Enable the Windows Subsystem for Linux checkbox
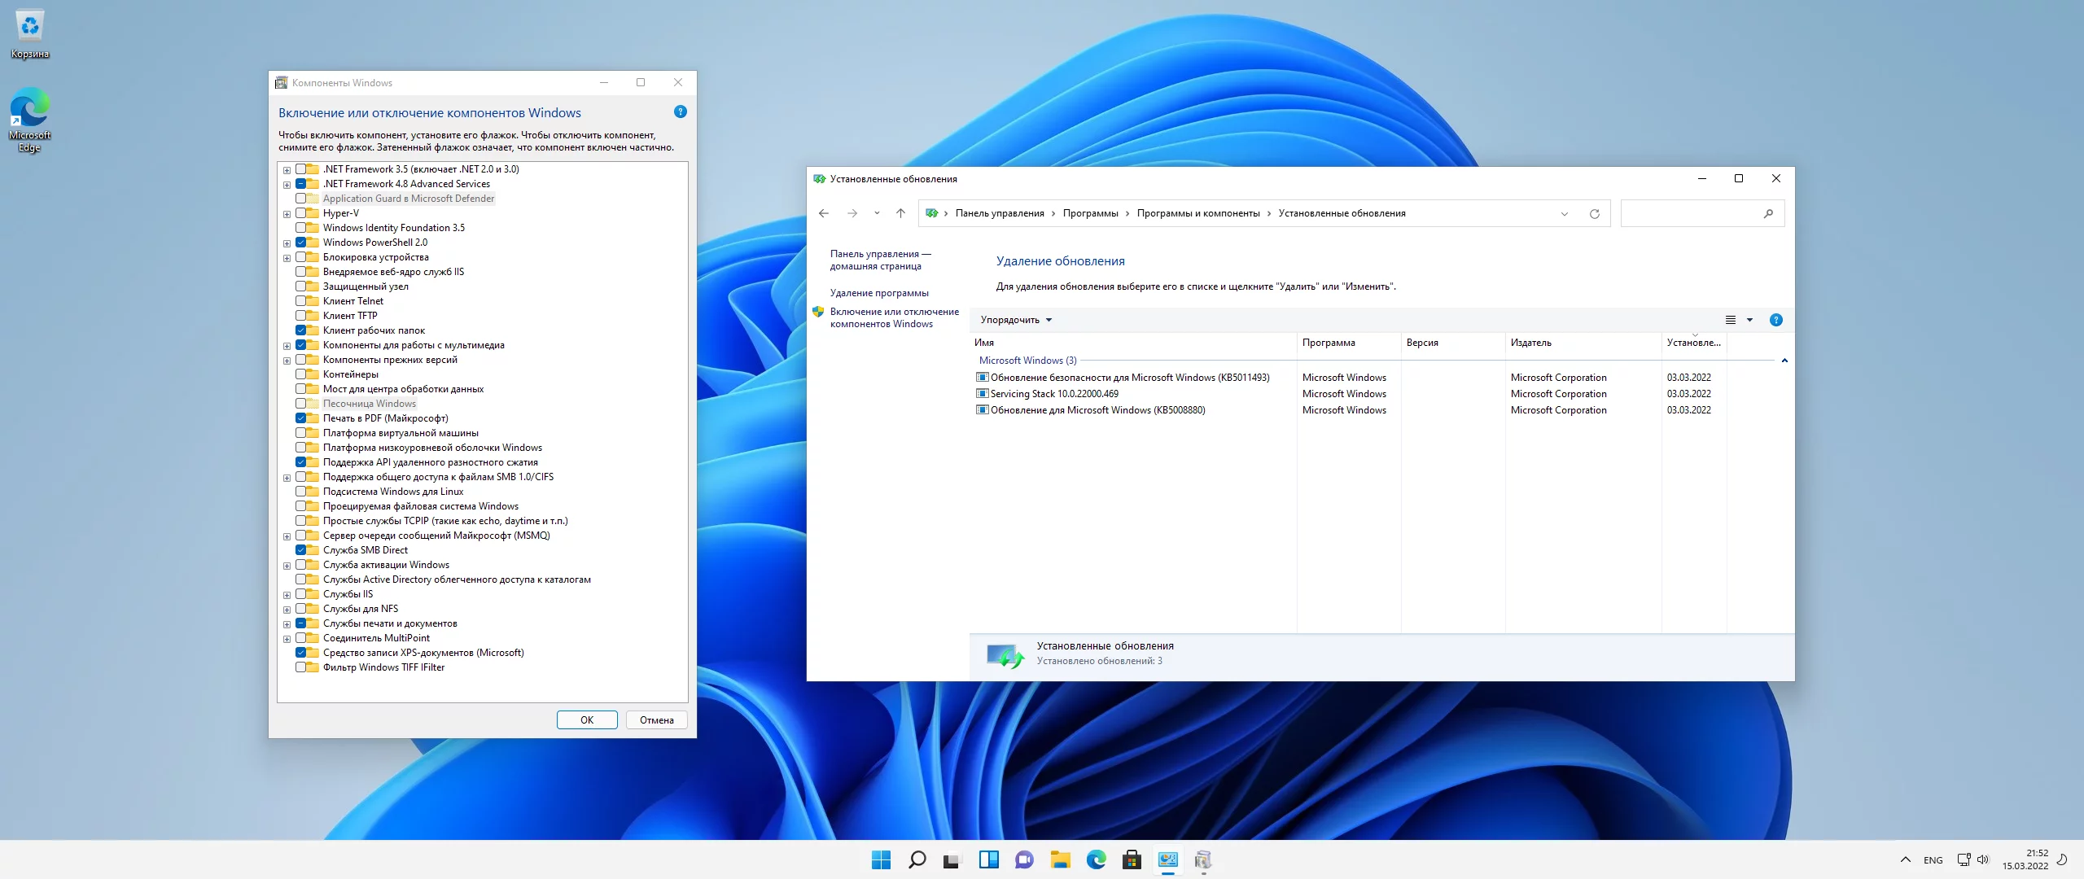The image size is (2084, 879). pos(301,492)
